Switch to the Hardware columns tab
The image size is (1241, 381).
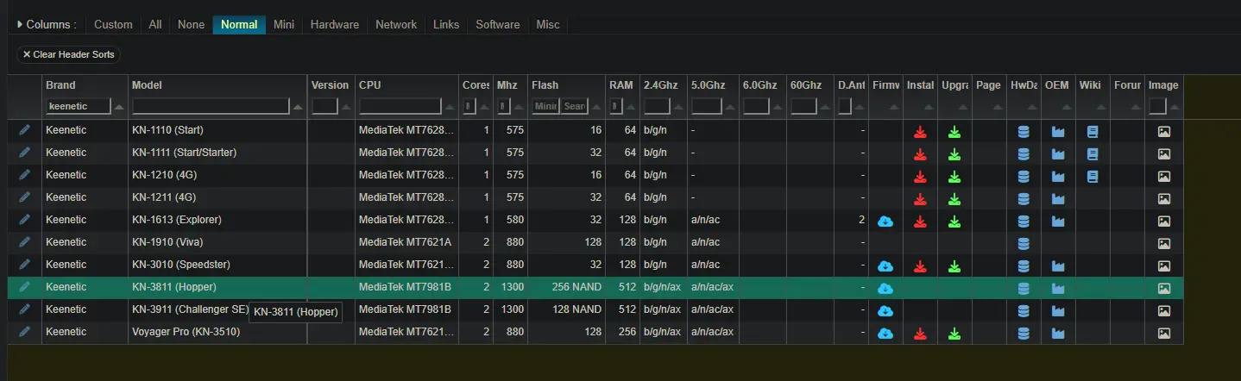(x=335, y=24)
